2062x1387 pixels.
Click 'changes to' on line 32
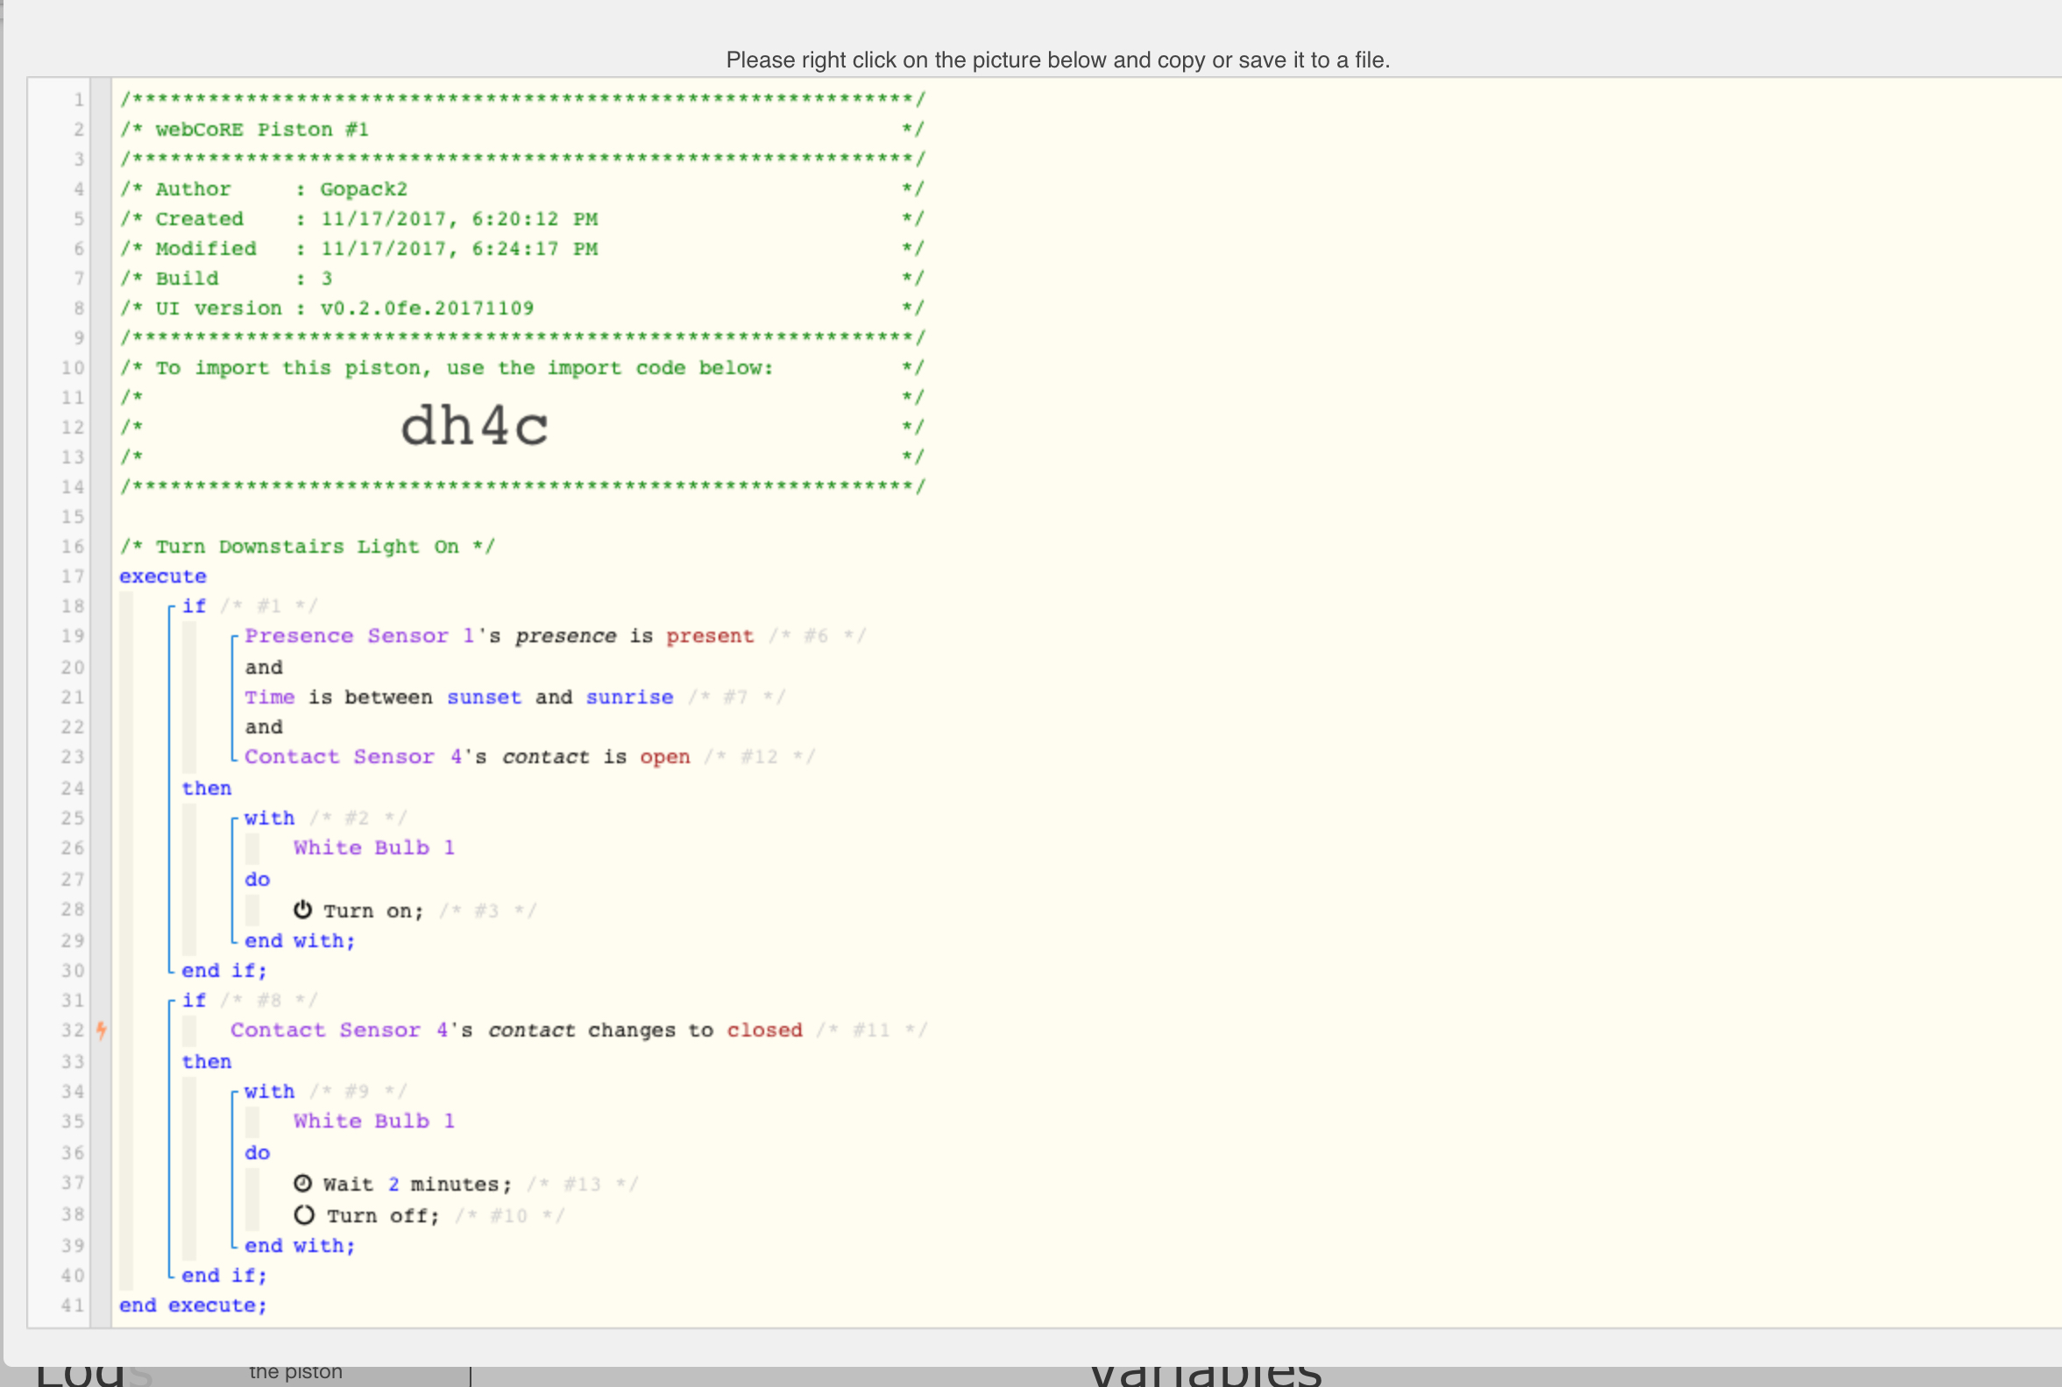point(650,1030)
